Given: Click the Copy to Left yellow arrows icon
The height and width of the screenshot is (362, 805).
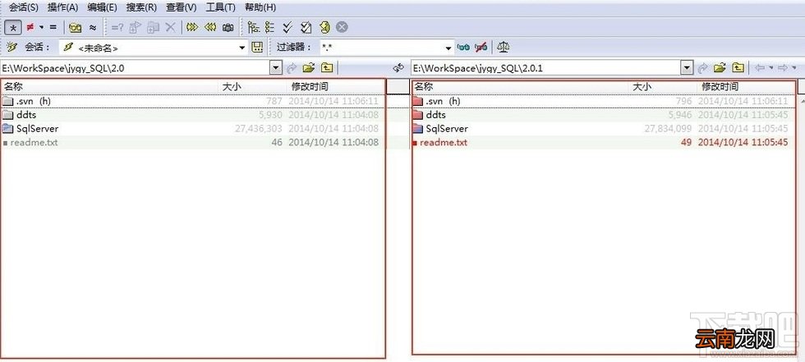Looking at the screenshot, I should (x=210, y=27).
